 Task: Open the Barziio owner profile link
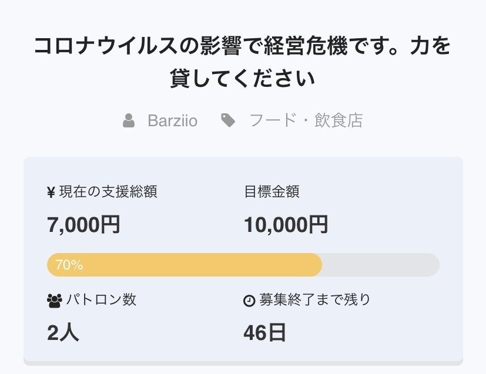172,121
